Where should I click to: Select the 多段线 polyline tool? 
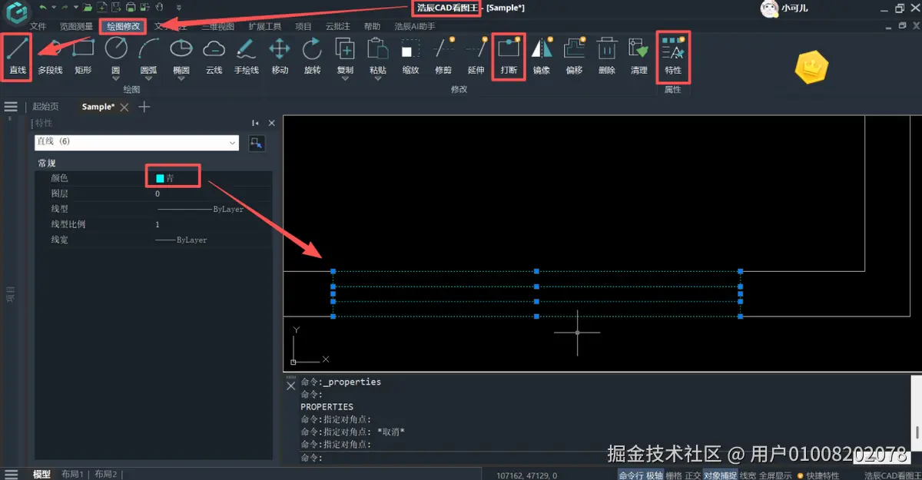point(50,55)
